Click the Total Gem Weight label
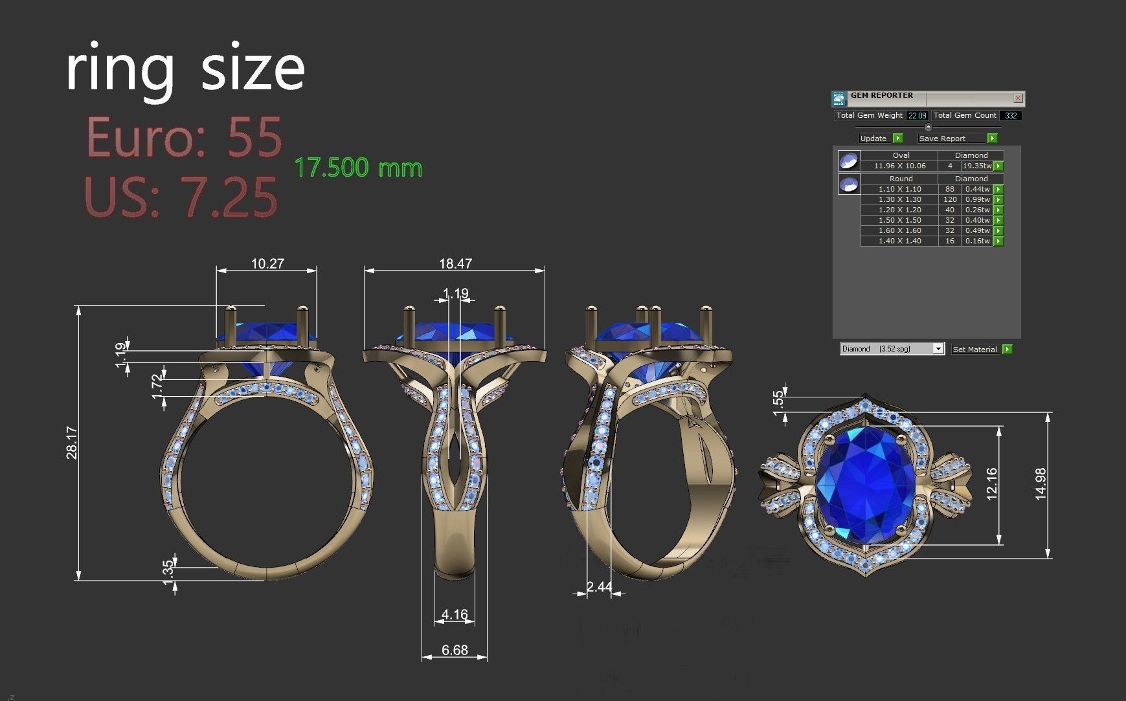Viewport: 1126px width, 701px height. coord(869,115)
